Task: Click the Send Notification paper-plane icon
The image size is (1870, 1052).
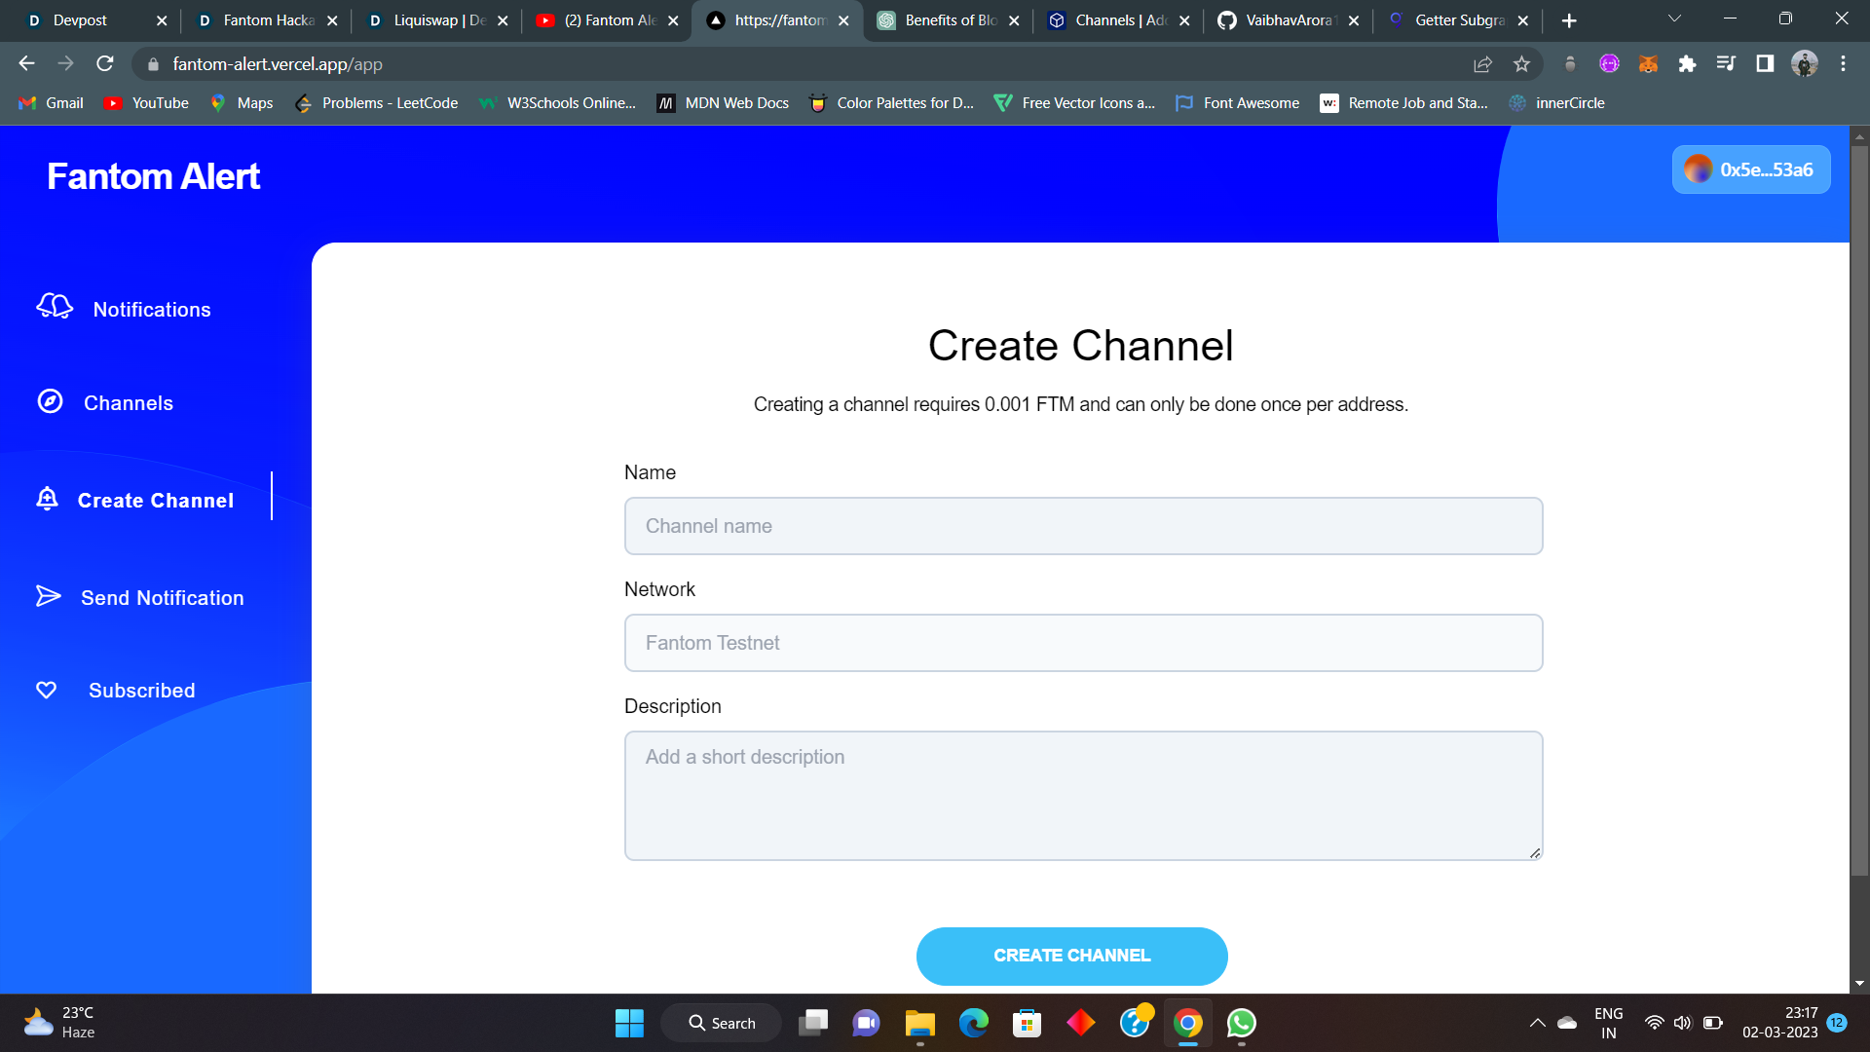Action: click(x=48, y=596)
